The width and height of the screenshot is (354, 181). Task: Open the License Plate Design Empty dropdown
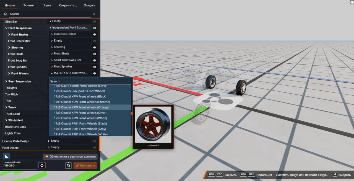tap(68, 141)
